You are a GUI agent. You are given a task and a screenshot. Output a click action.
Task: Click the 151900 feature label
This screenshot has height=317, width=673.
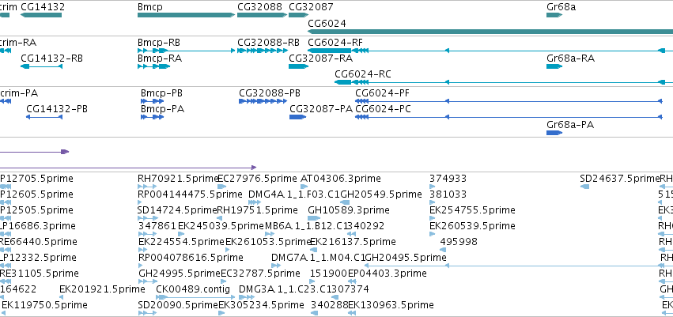click(328, 274)
